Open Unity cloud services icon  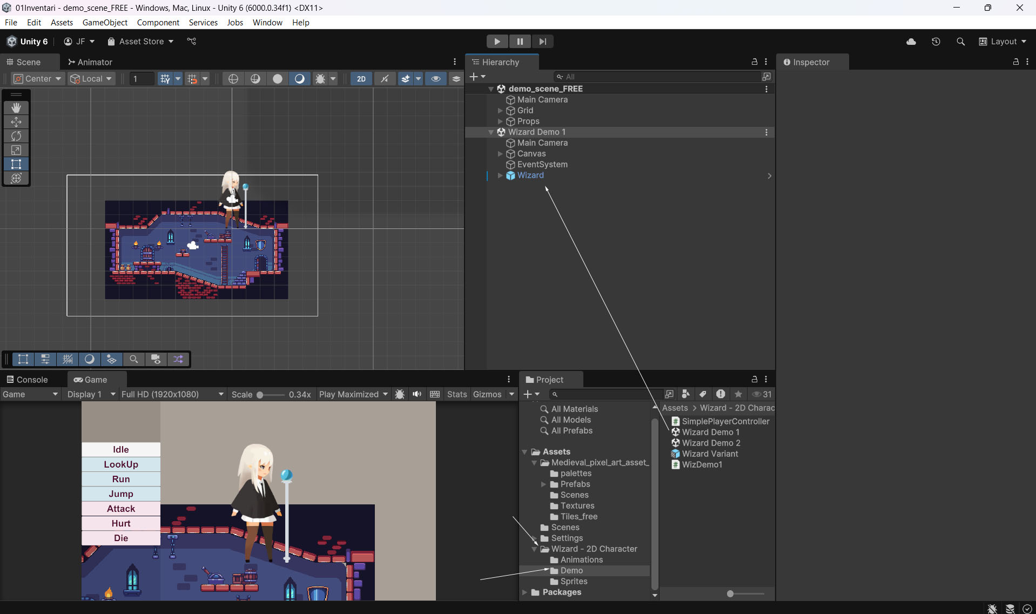point(911,42)
